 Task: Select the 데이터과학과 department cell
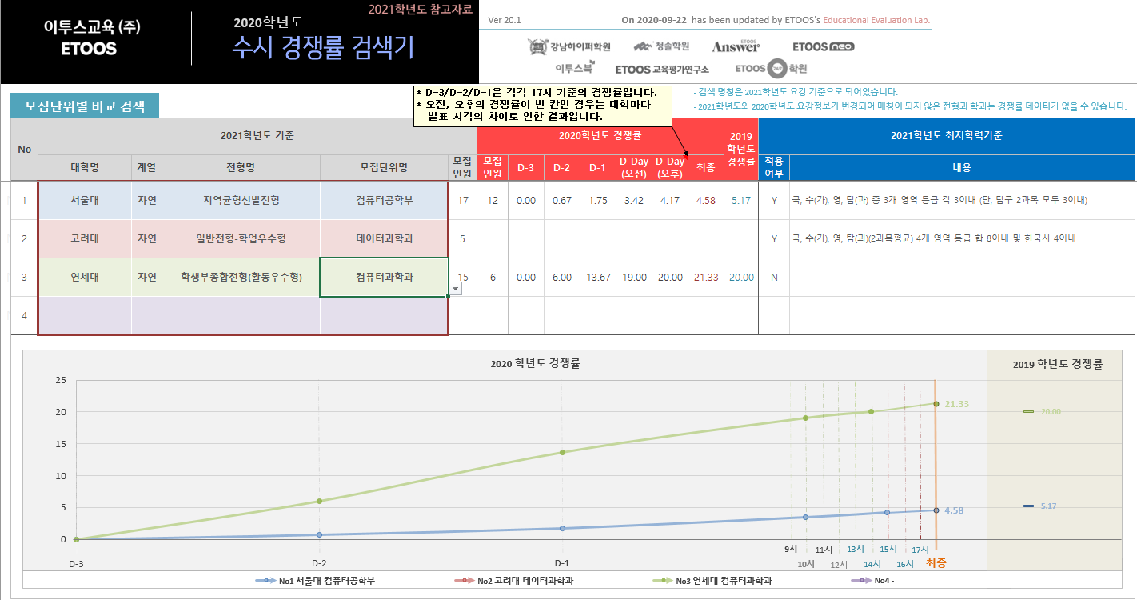pyautogui.click(x=384, y=238)
